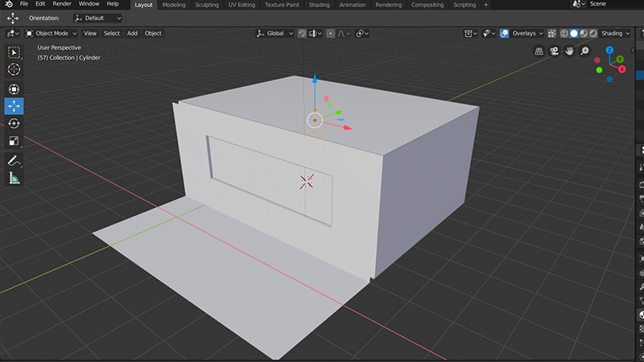Open the Help menu
This screenshot has height=362, width=644.
(x=113, y=4)
